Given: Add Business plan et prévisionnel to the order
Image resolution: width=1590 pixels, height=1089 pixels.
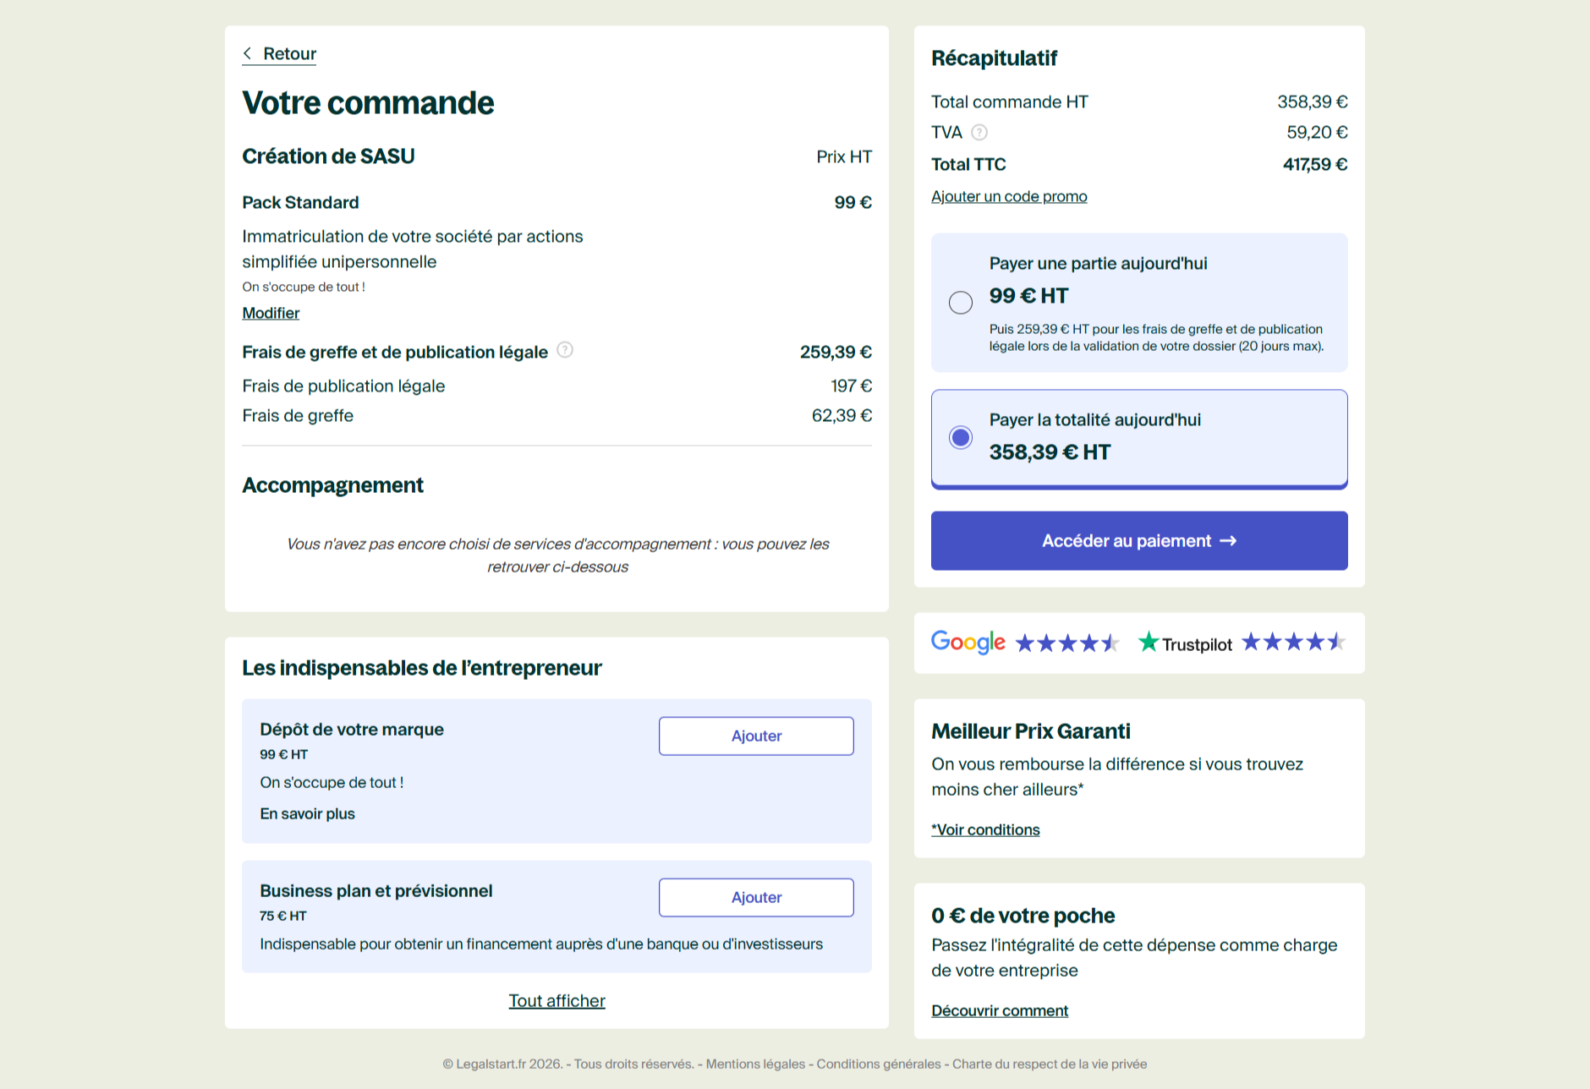Looking at the screenshot, I should (x=756, y=897).
